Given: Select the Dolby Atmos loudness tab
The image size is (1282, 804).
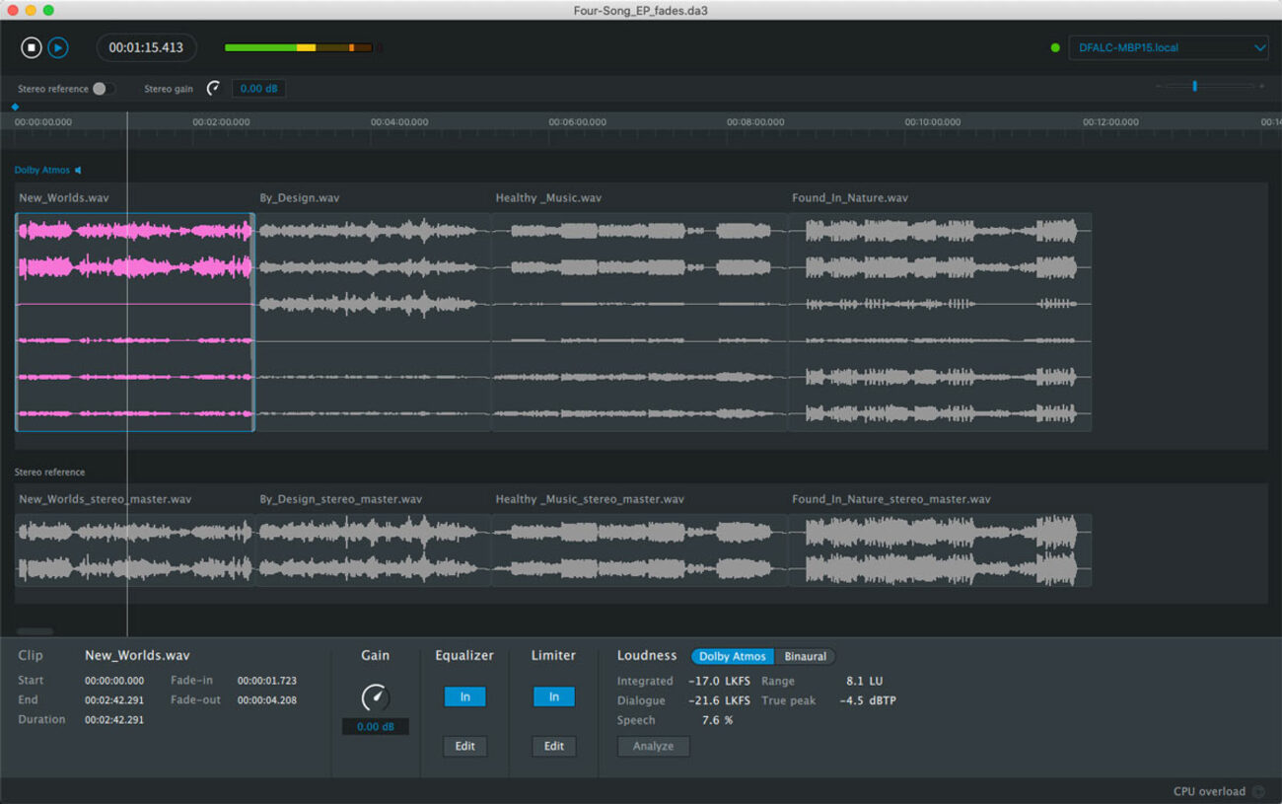Looking at the screenshot, I should [x=732, y=657].
